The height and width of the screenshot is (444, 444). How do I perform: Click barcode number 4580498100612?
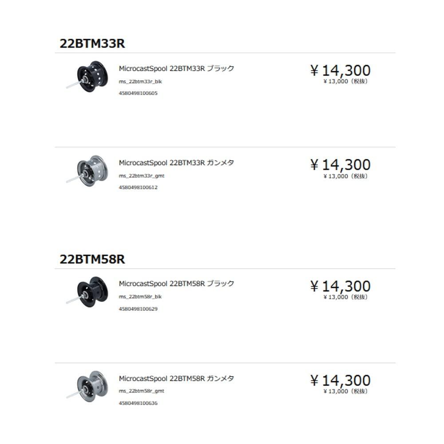click(138, 187)
